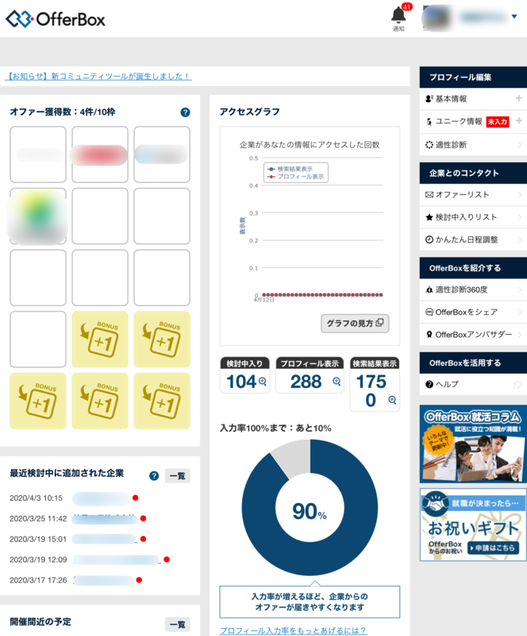Click the dotted-circle icon by 適性診断

point(429,145)
